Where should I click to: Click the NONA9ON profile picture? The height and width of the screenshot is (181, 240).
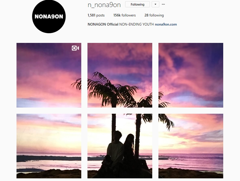(49, 16)
